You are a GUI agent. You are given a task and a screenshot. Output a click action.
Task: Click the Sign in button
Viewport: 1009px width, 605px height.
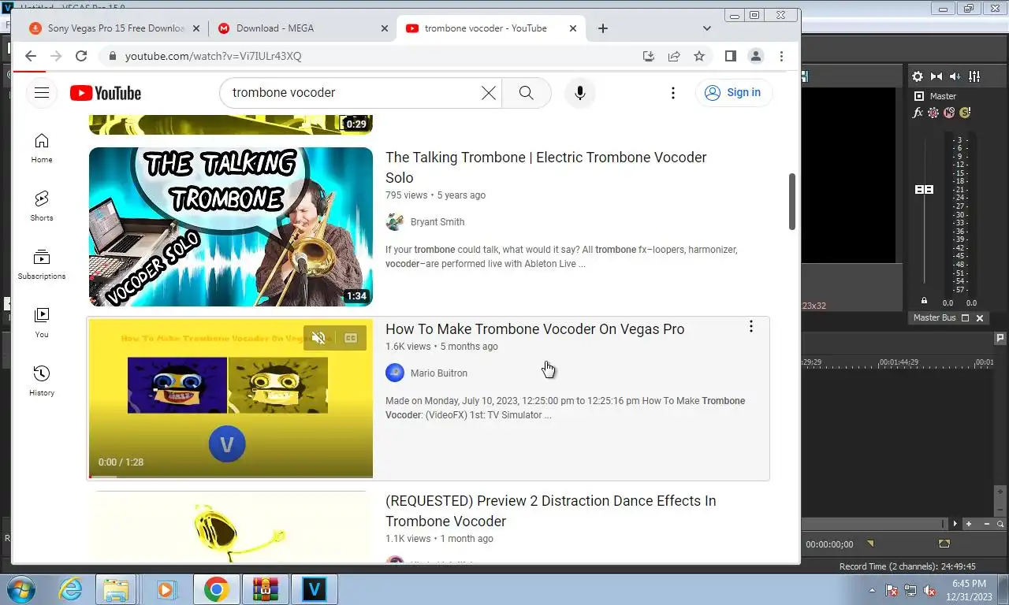[x=734, y=93]
